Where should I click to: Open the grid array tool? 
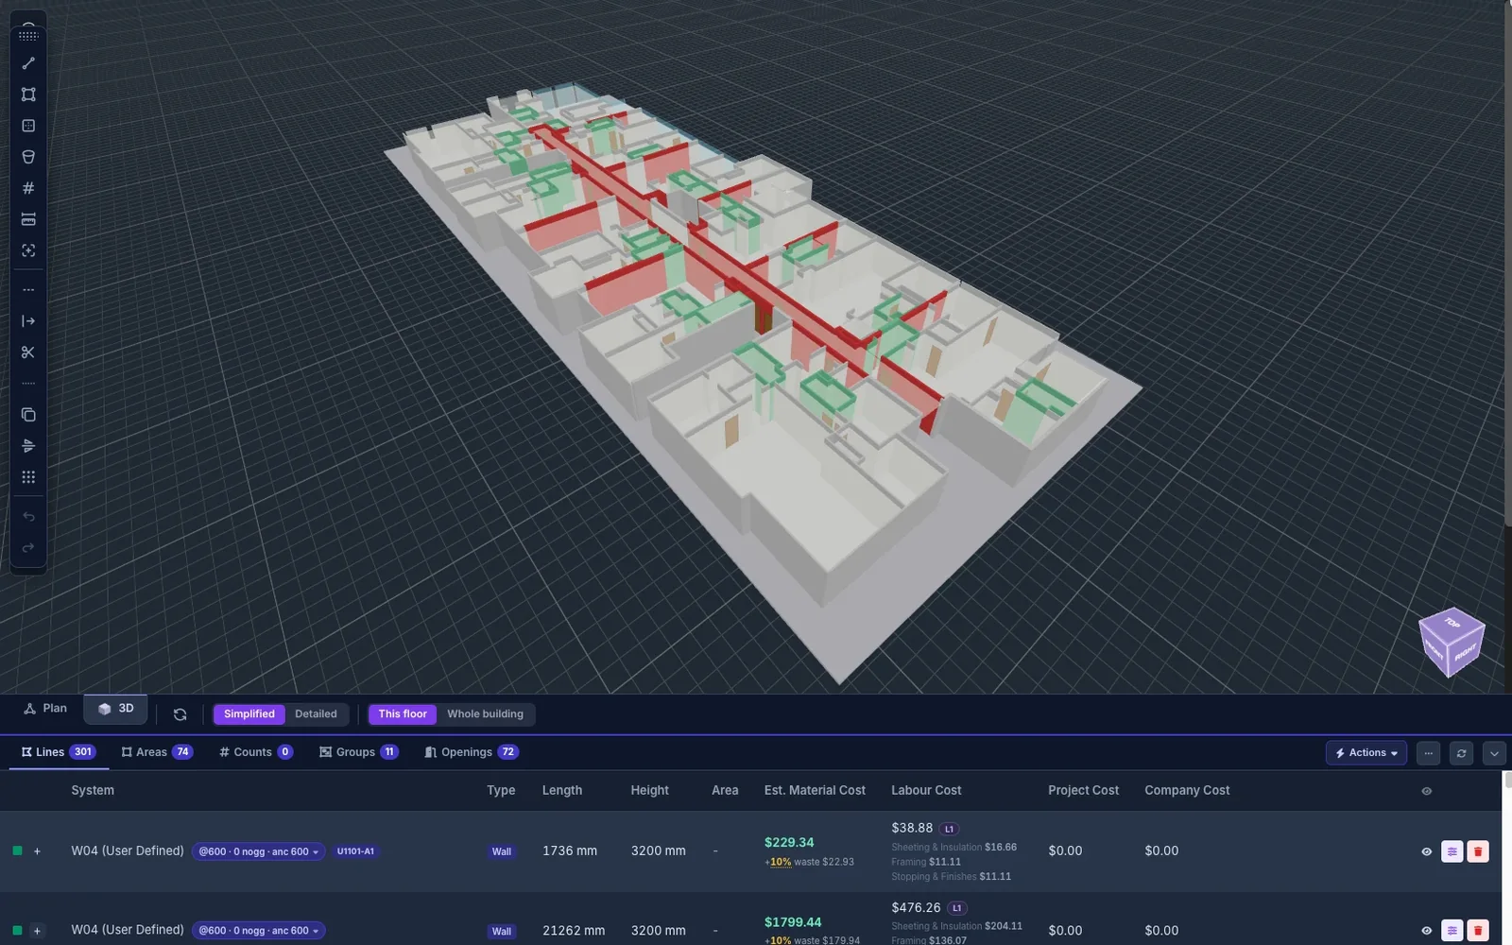(28, 477)
